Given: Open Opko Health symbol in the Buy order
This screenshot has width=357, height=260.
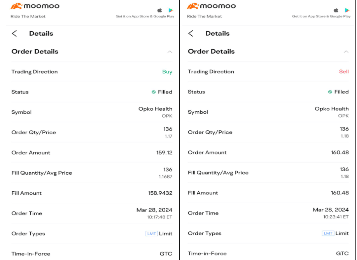Looking at the screenshot, I should (155, 109).
